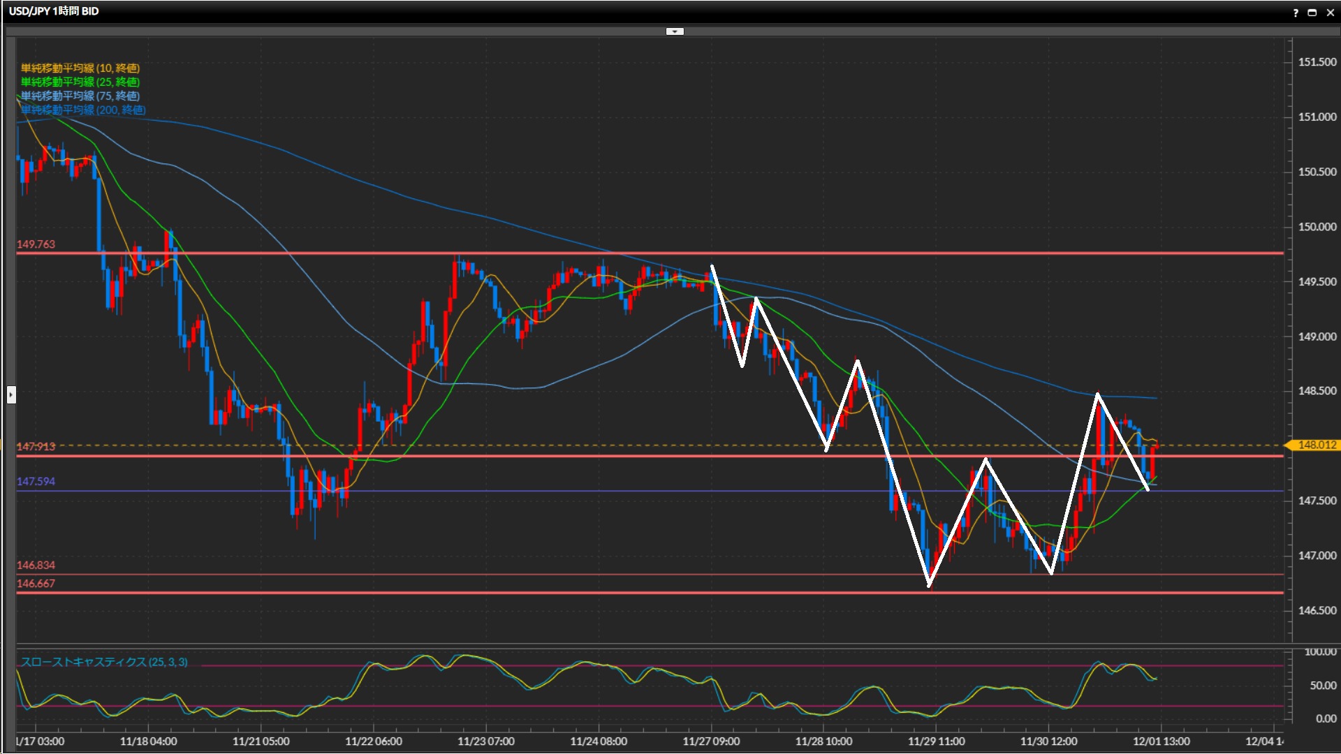Image resolution: width=1341 pixels, height=754 pixels.
Task: Click the 12/01 13:00 time axis label
Action: click(x=1161, y=741)
